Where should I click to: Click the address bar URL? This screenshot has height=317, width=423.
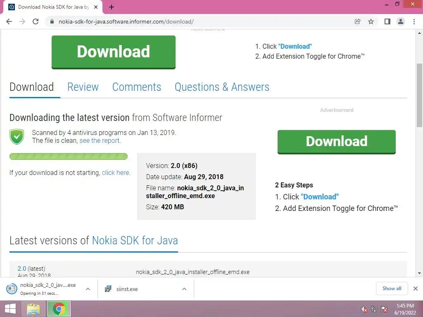(x=126, y=21)
